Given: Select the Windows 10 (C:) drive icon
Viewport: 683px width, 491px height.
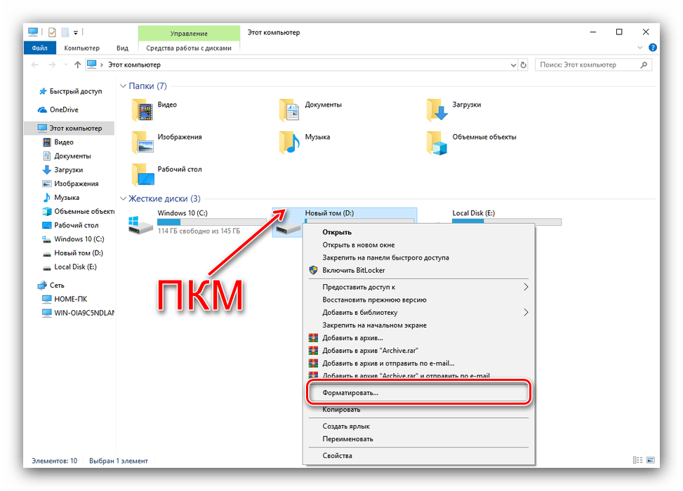Looking at the screenshot, I should click(x=140, y=224).
